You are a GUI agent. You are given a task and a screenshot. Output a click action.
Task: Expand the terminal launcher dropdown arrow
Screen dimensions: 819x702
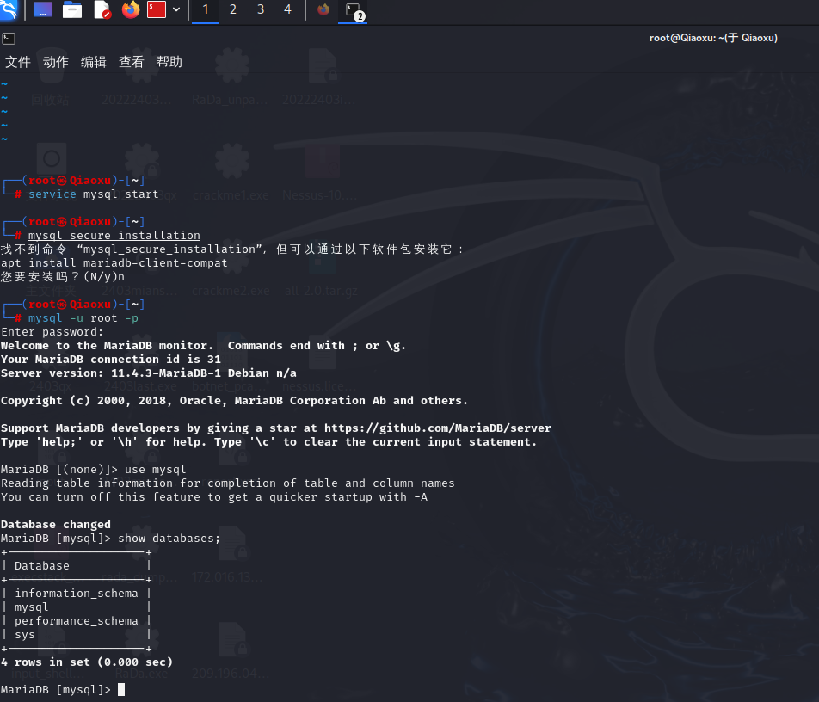point(176,10)
